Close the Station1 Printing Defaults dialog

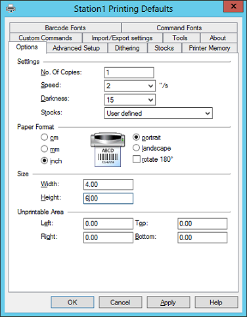(x=233, y=7)
